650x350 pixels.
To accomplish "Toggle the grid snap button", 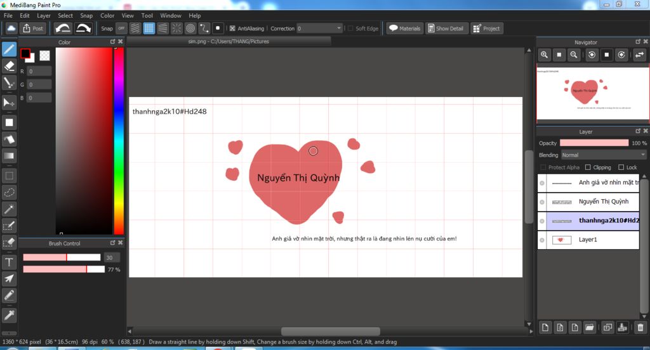I will coord(149,28).
